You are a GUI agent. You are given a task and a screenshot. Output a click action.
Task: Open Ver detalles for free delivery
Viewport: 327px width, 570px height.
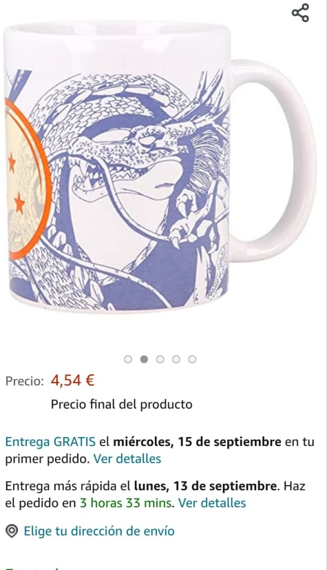coord(127,459)
